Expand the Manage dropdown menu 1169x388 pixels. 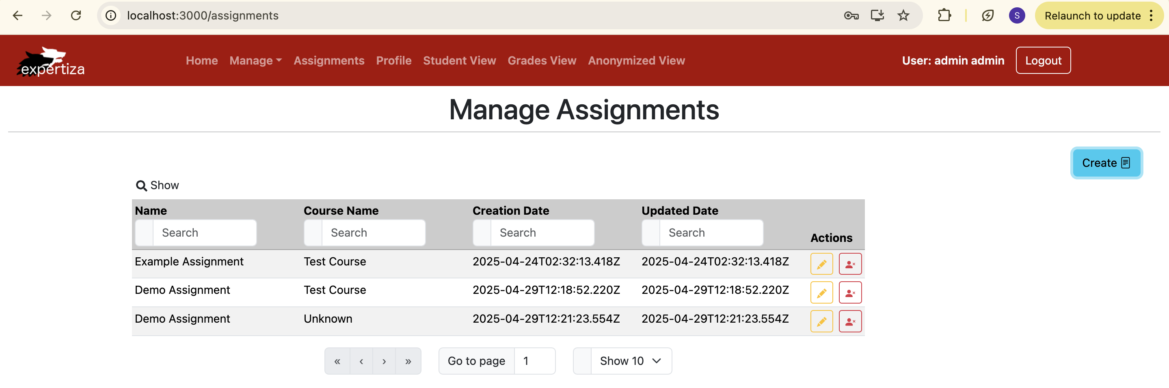[x=255, y=61]
